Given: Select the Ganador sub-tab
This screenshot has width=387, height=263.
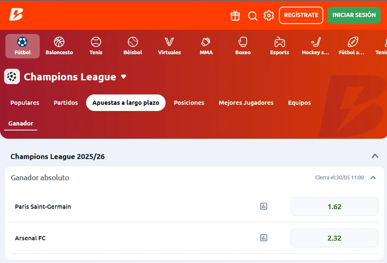Looking at the screenshot, I should coord(21,123).
